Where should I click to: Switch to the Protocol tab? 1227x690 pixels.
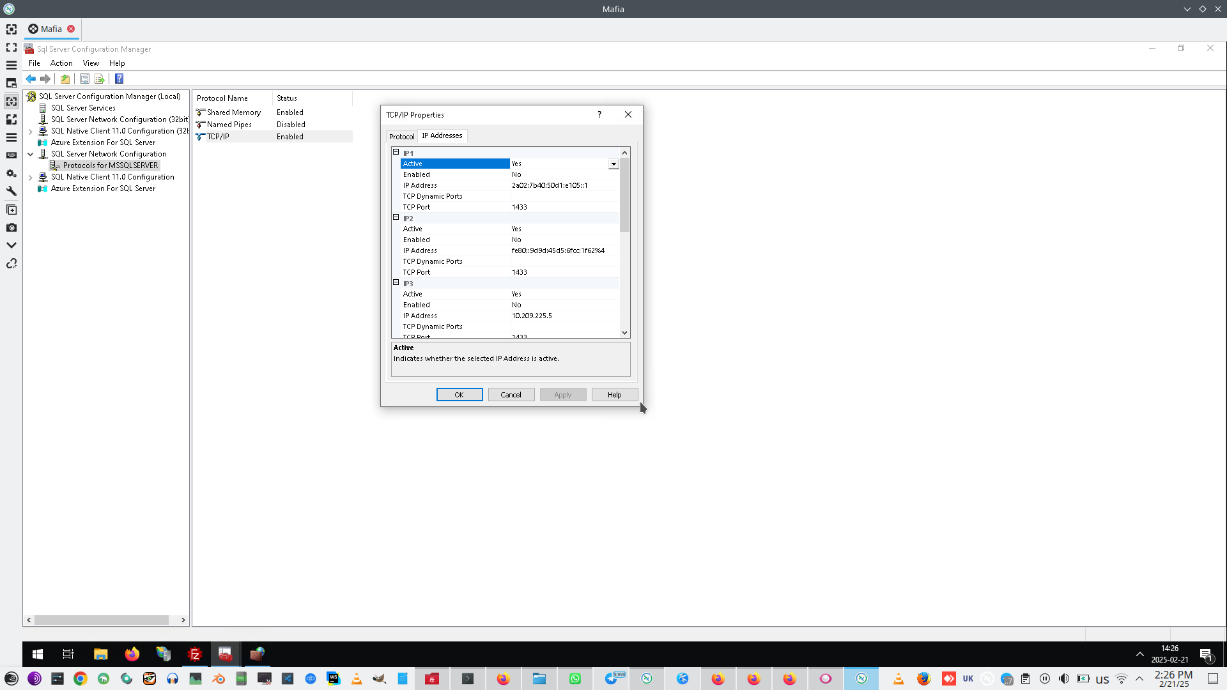[401, 136]
